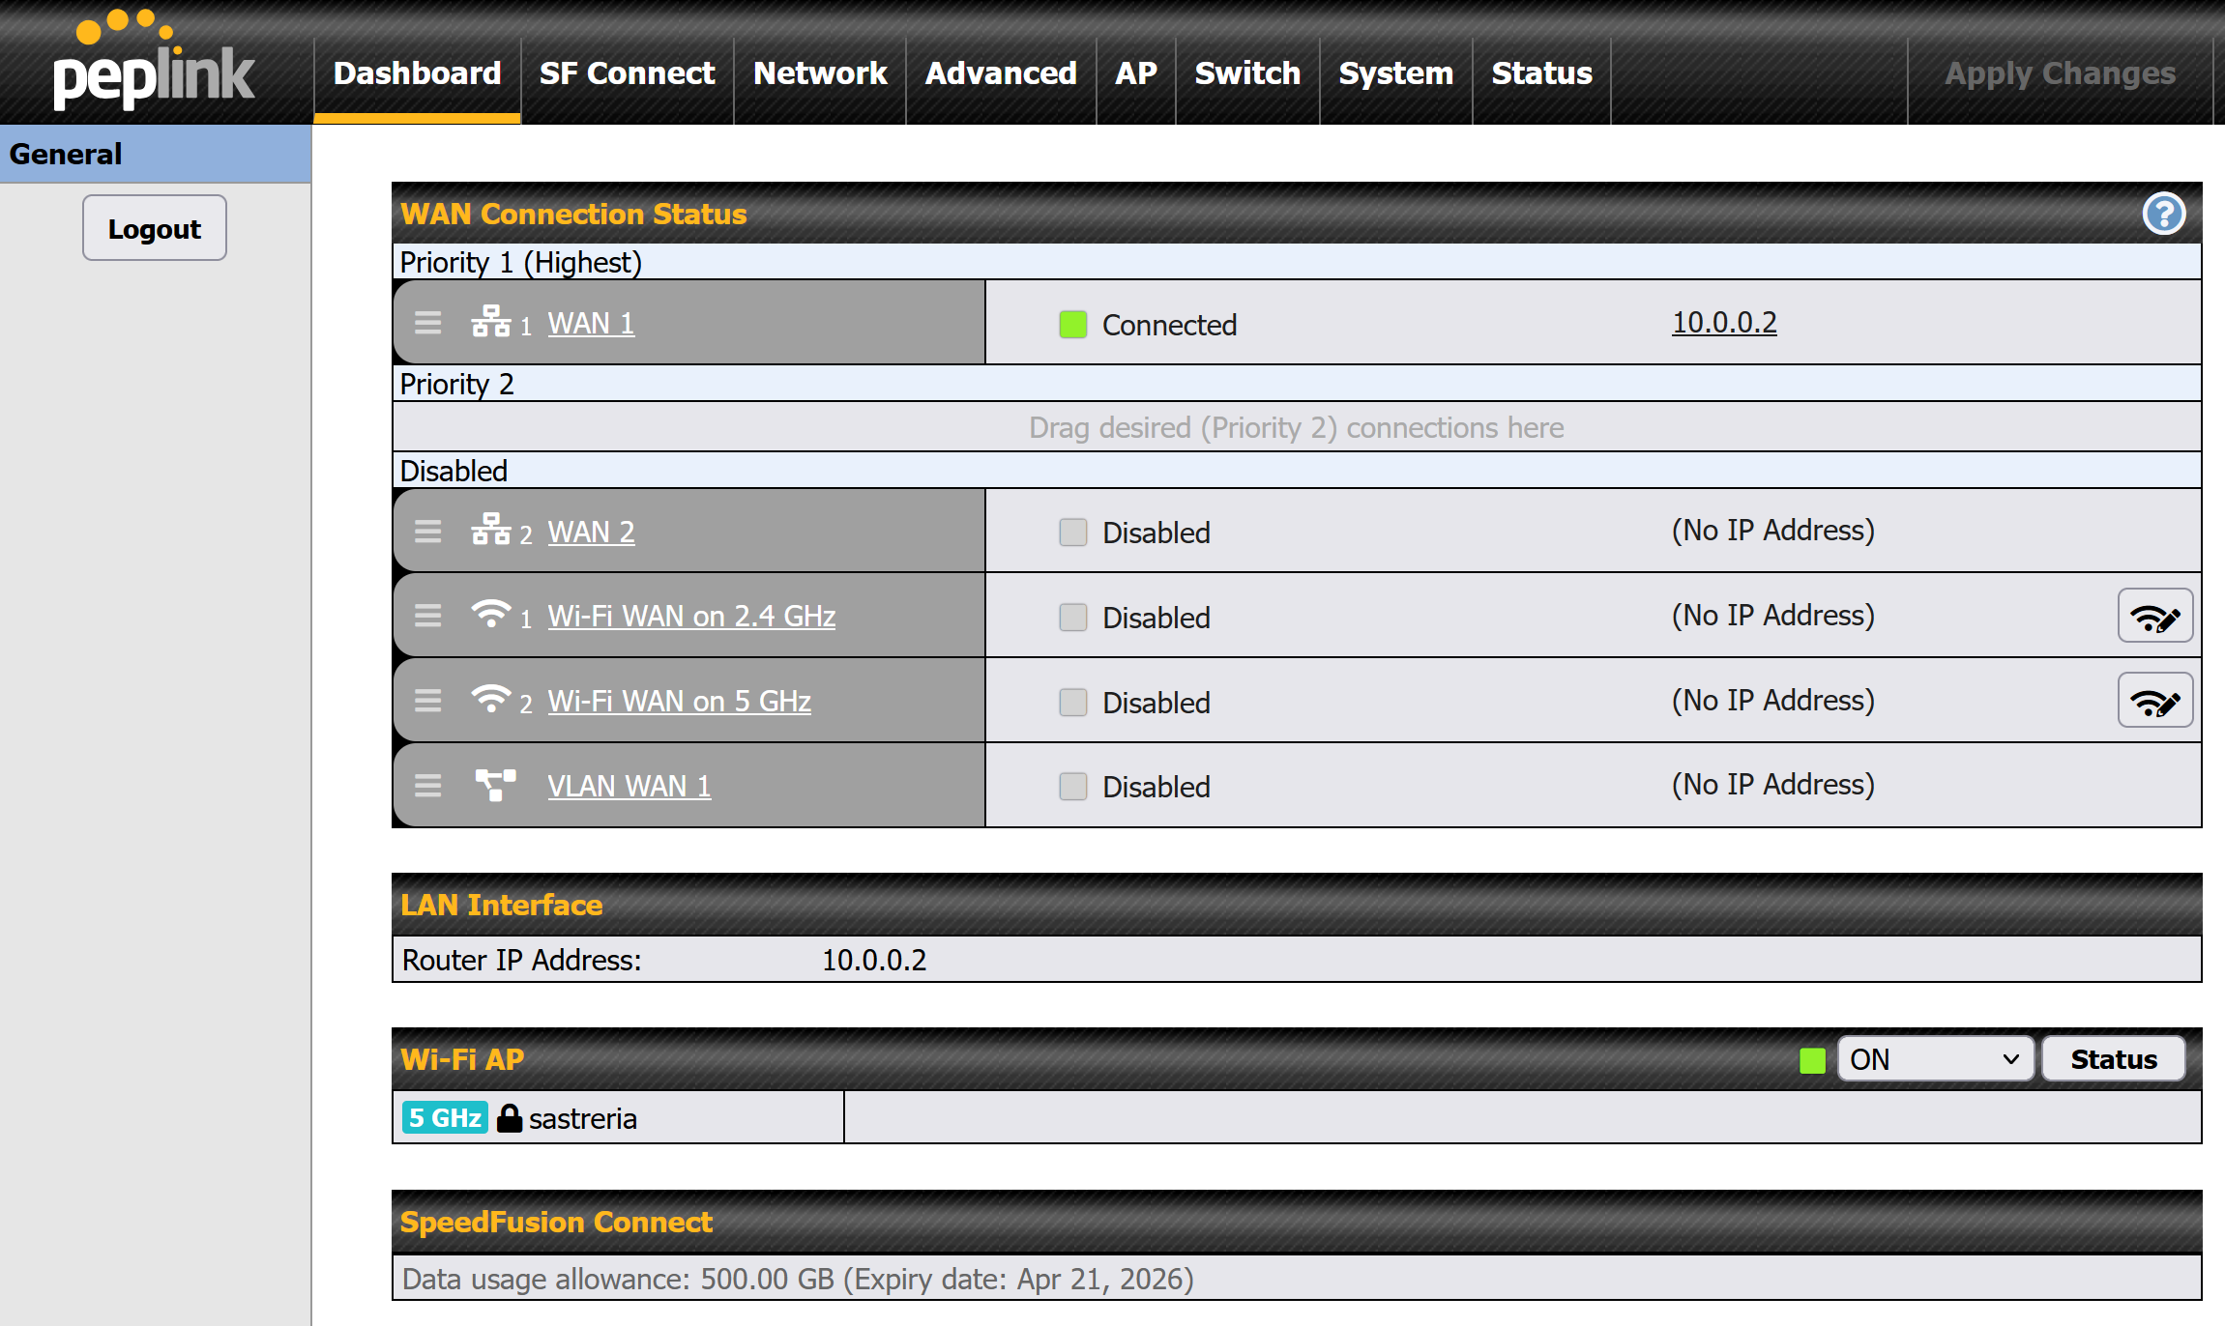Select General in the sidebar
This screenshot has height=1326, width=2225.
[156, 154]
